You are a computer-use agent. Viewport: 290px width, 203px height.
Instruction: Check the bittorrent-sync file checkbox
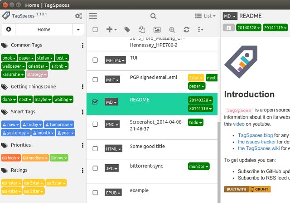tap(95, 168)
